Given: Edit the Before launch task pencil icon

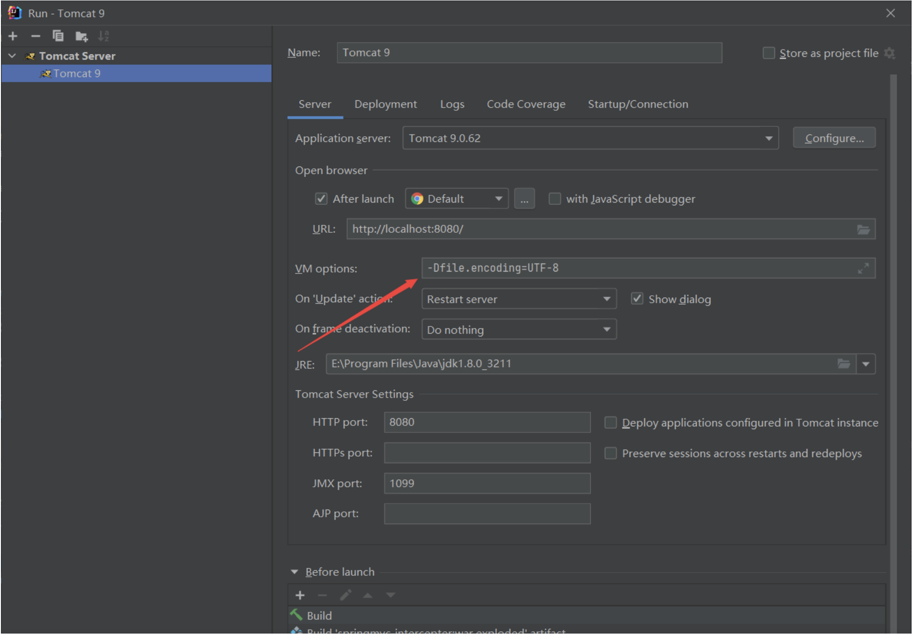Looking at the screenshot, I should point(345,595).
